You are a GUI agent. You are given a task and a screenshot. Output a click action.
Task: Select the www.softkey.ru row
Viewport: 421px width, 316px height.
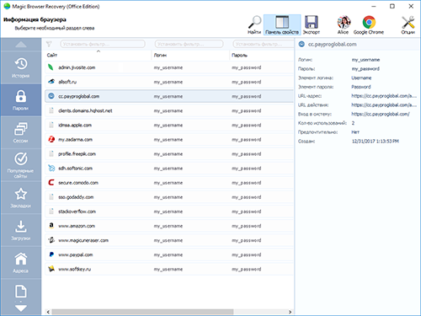pyautogui.click(x=169, y=269)
